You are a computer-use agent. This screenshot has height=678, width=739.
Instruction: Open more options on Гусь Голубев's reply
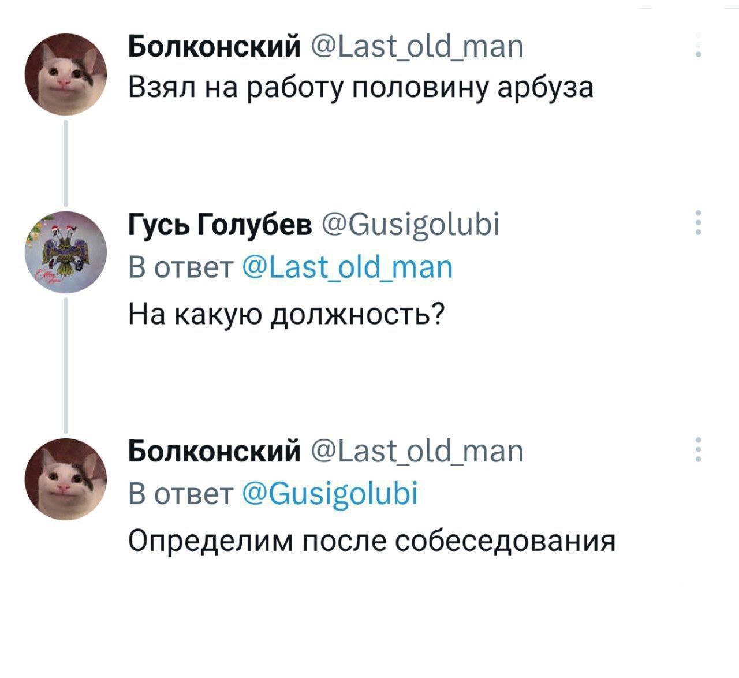[x=699, y=222]
